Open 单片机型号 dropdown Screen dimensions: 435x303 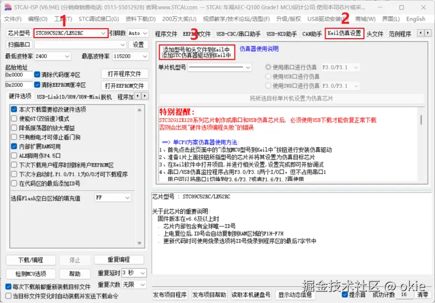point(220,67)
